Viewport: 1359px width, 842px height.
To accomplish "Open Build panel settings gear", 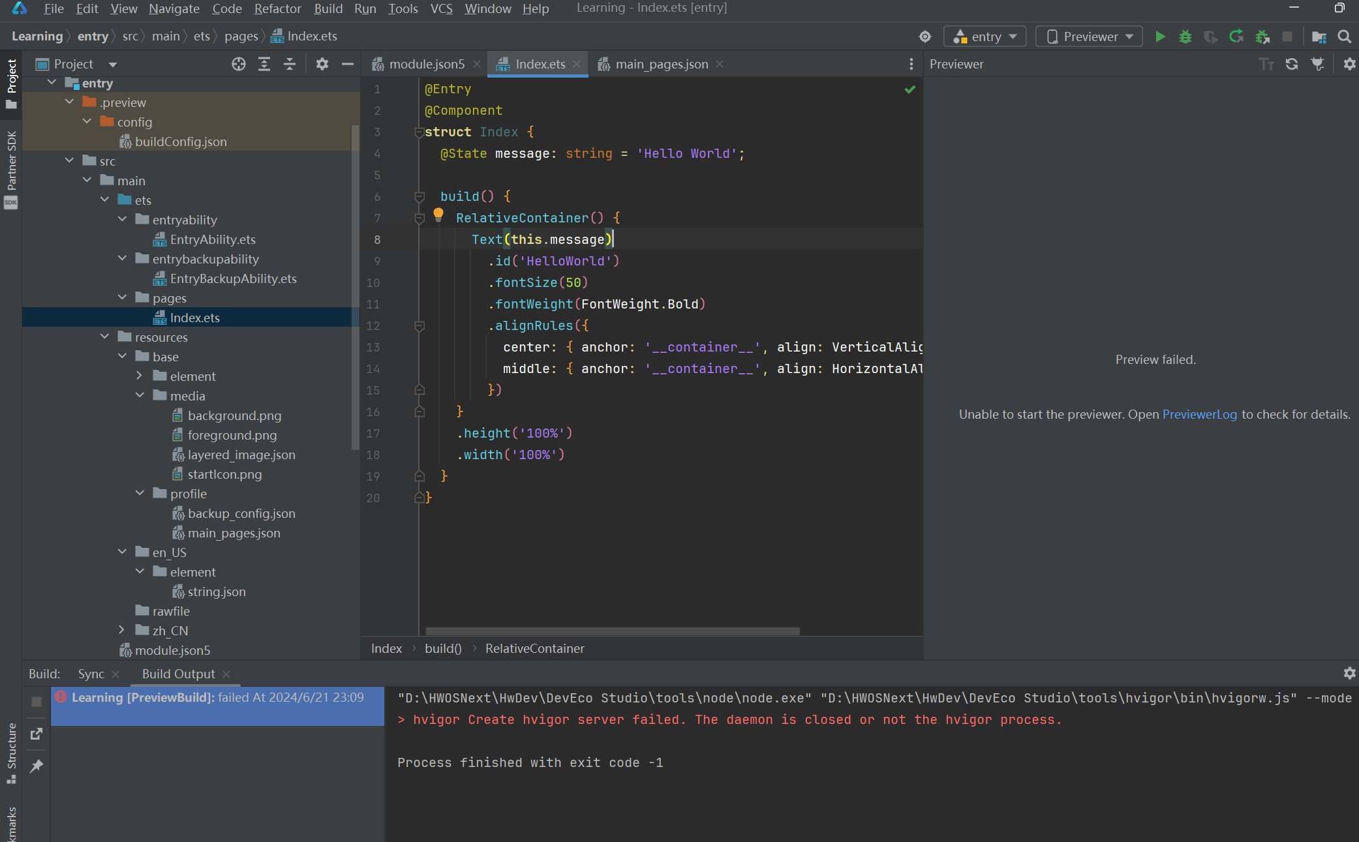I will point(1350,673).
